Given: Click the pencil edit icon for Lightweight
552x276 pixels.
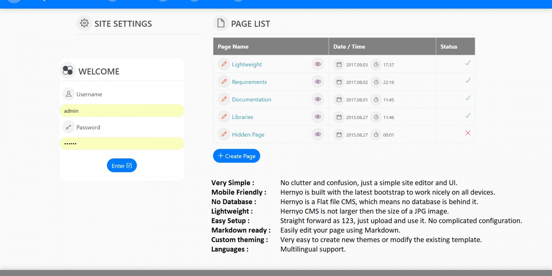Looking at the screenshot, I should click(x=224, y=64).
